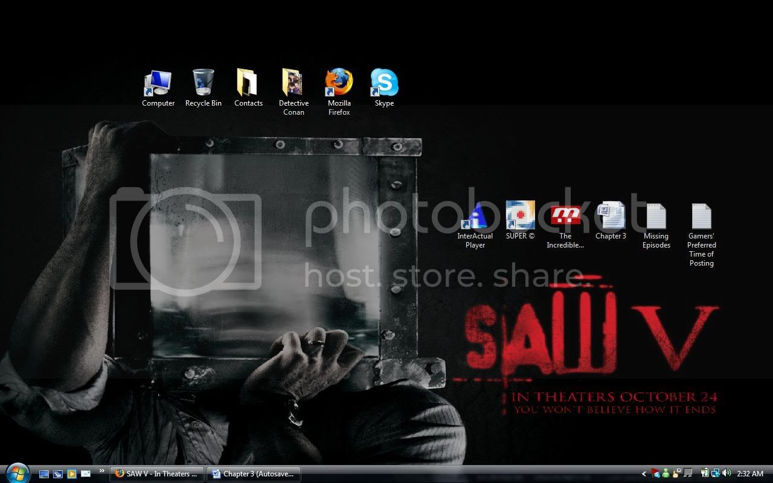The height and width of the screenshot is (483, 773).
Task: Click the Windows Start orb
Action: click(x=16, y=473)
